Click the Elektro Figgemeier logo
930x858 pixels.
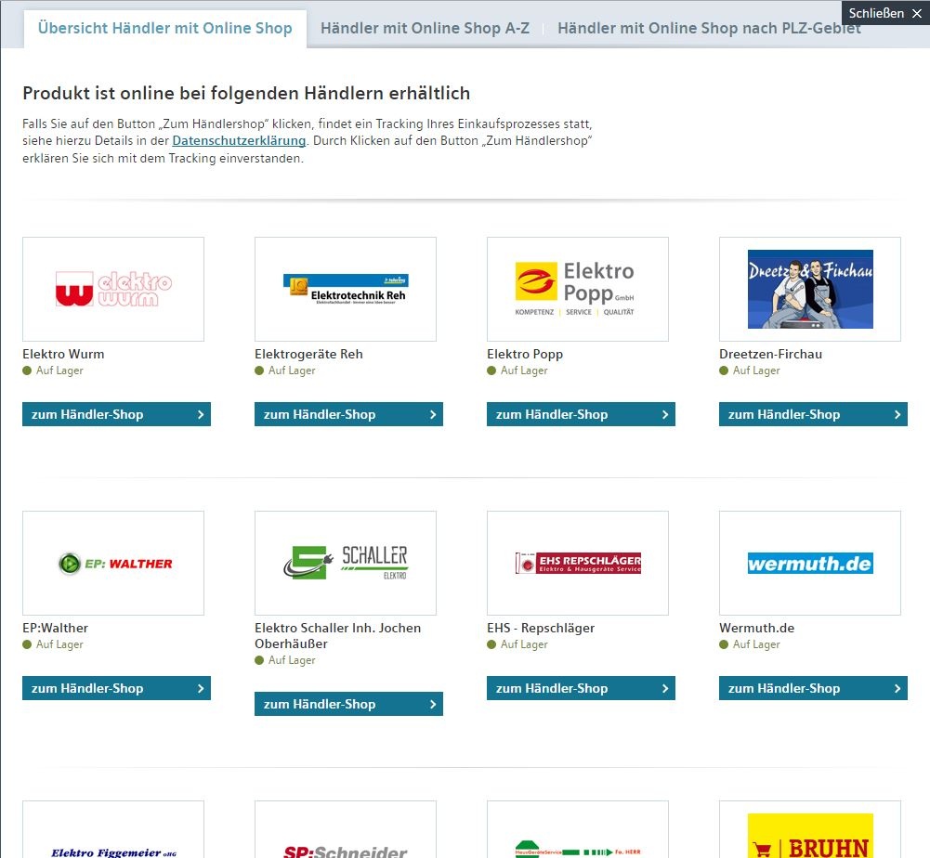[x=114, y=852]
